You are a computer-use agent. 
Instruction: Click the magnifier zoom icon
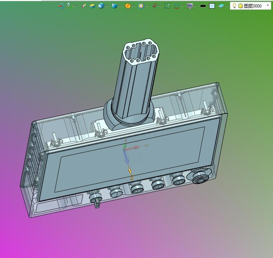coord(141,6)
